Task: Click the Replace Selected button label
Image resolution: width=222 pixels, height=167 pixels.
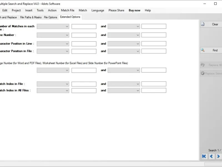Action: pos(213,73)
